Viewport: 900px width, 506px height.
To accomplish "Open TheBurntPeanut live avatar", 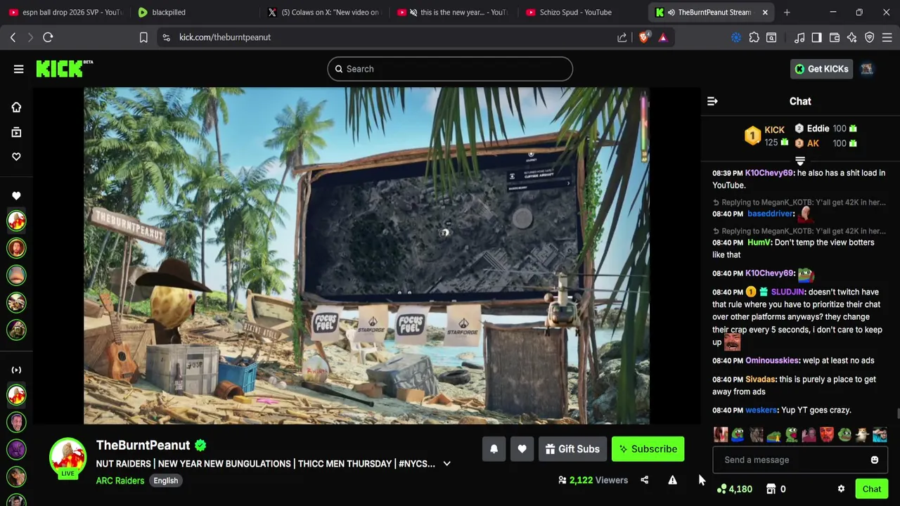I will click(x=67, y=457).
